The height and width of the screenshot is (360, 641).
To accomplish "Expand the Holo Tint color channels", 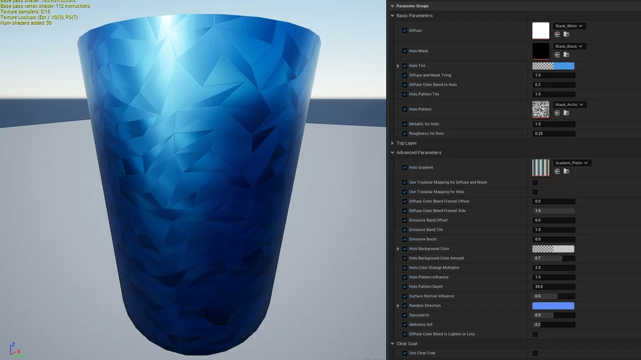I will point(398,66).
